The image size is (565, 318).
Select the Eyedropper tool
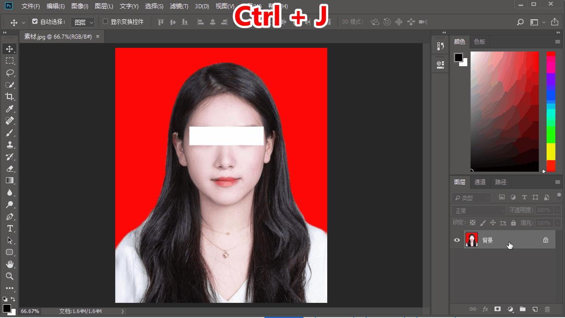click(9, 109)
